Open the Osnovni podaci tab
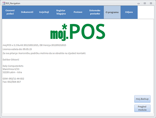This screenshot has height=118, width=156. tap(10, 12)
